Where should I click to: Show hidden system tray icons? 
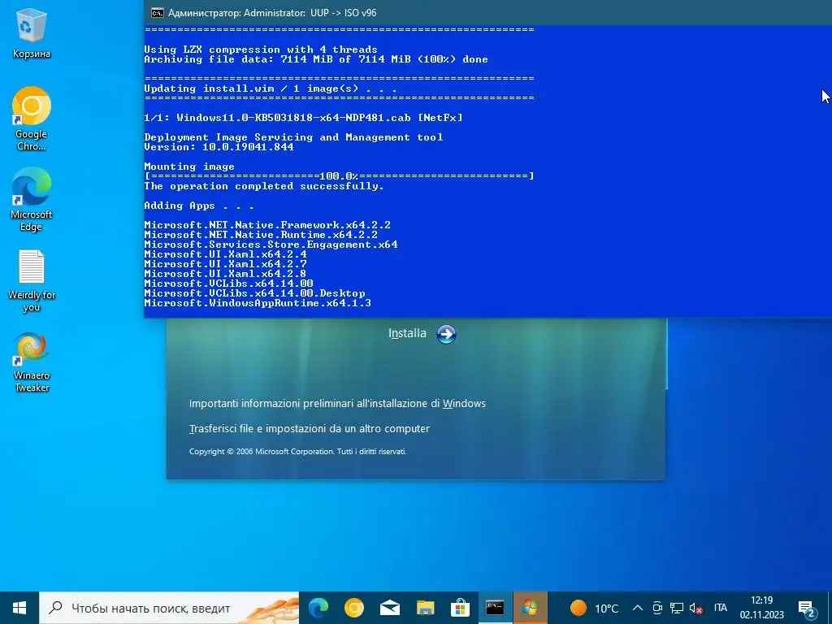point(638,608)
